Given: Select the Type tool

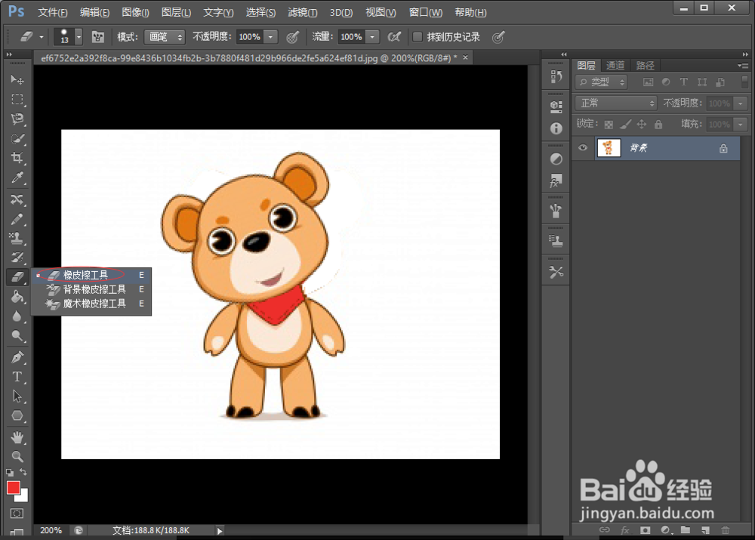Looking at the screenshot, I should tap(17, 377).
